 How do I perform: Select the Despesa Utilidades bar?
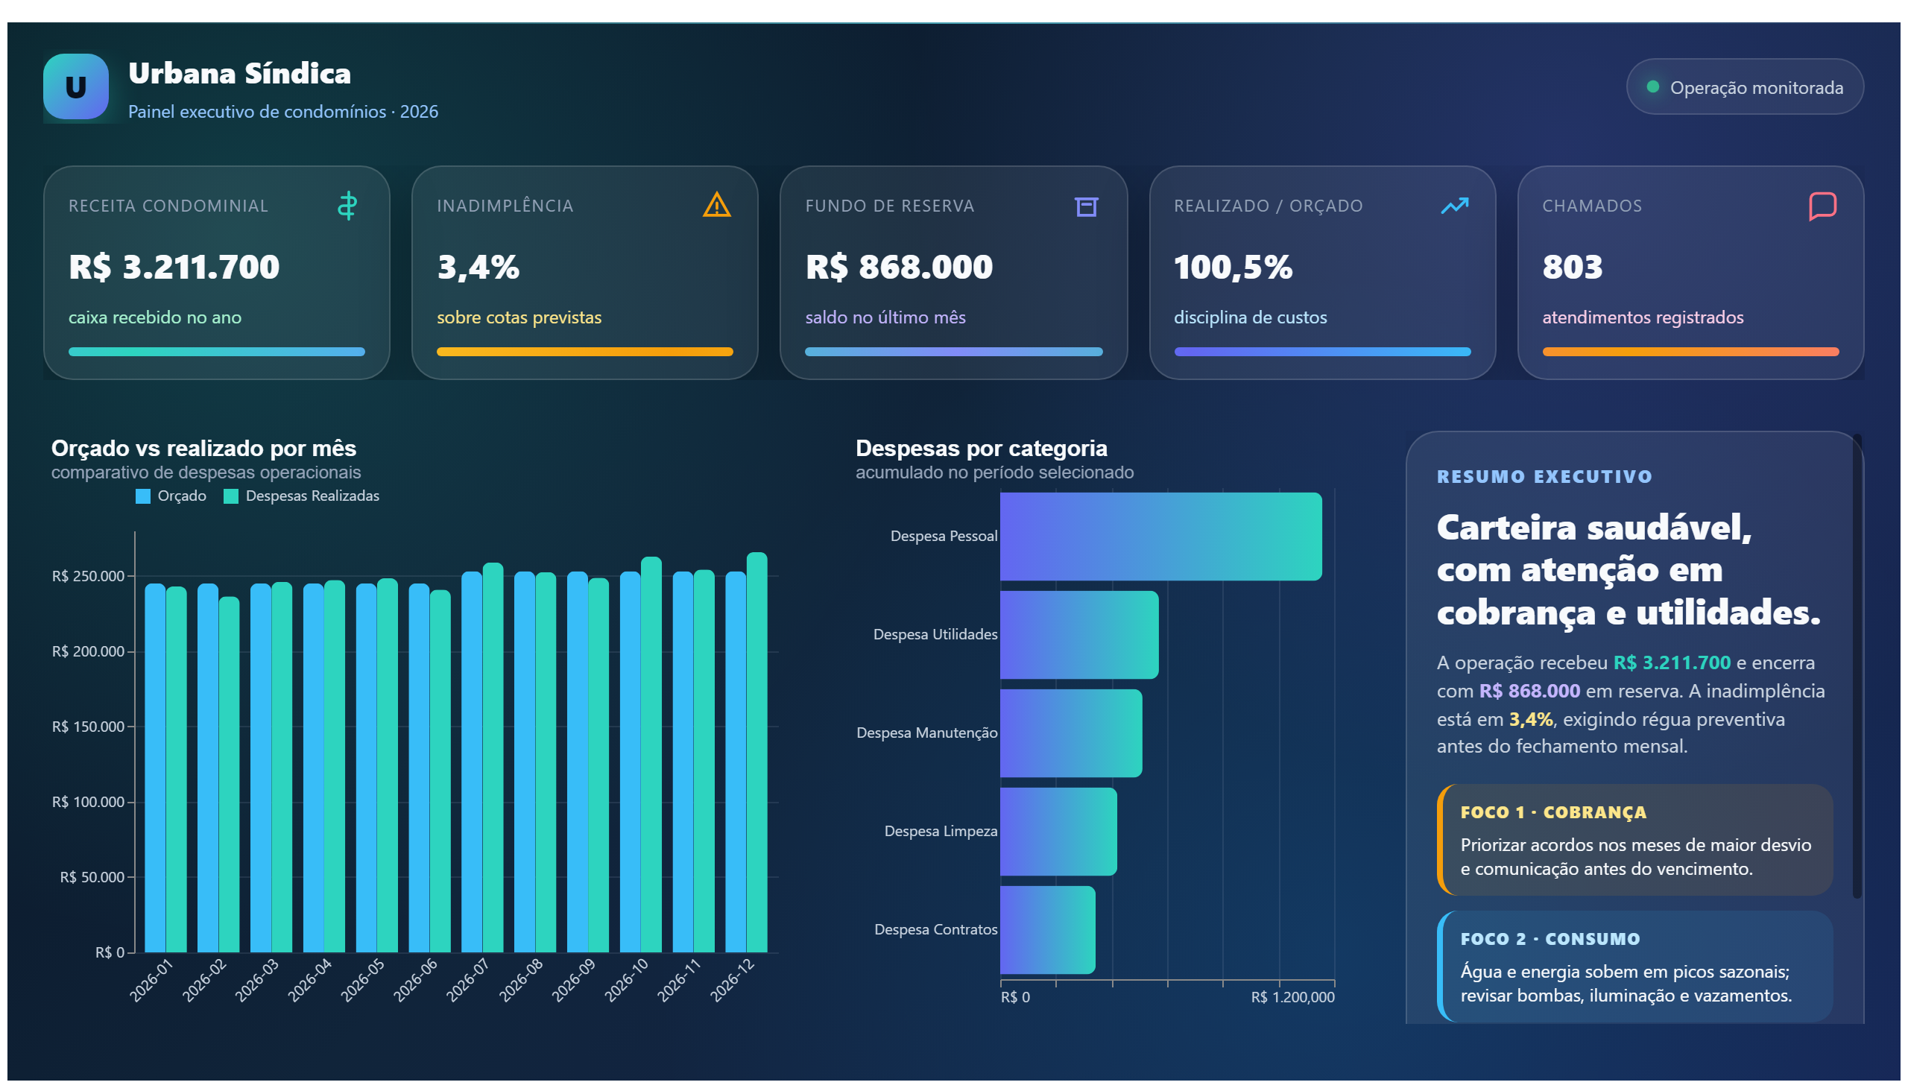[x=1078, y=634]
